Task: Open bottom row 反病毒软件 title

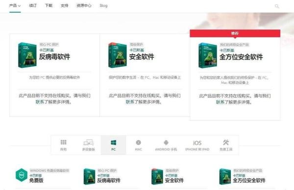Action: pos(109,180)
